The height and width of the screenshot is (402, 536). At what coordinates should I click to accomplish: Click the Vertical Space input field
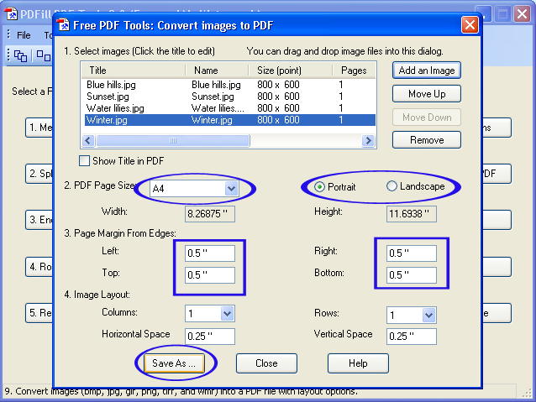click(x=412, y=337)
